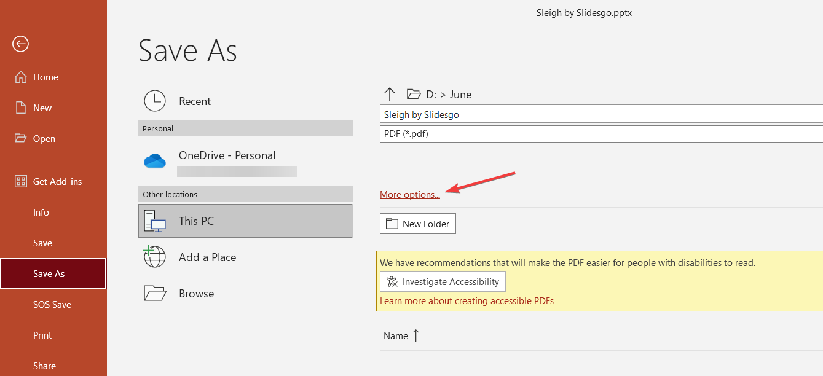Click the Open folder icon

[21, 139]
